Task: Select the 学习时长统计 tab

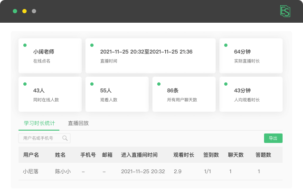Action: pos(38,123)
